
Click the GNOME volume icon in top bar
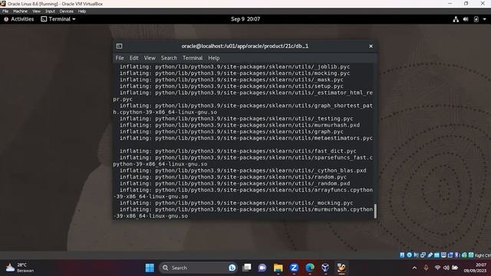point(466,19)
